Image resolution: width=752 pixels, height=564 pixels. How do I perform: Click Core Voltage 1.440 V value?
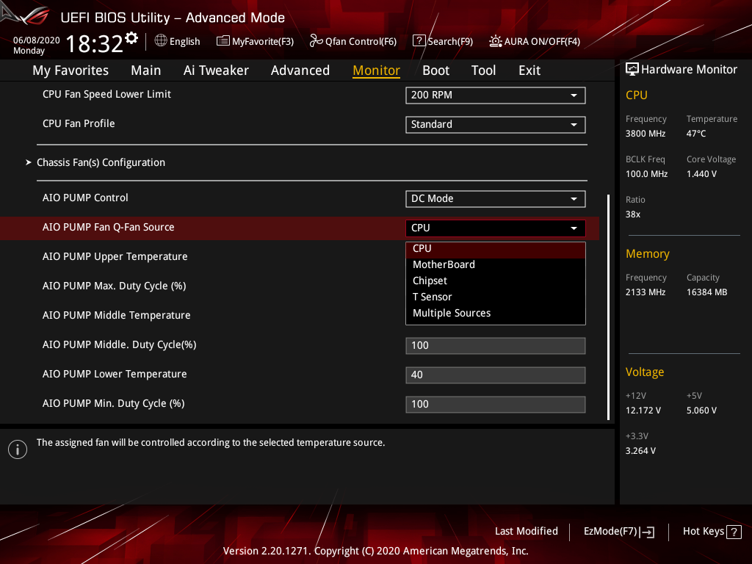tap(701, 174)
